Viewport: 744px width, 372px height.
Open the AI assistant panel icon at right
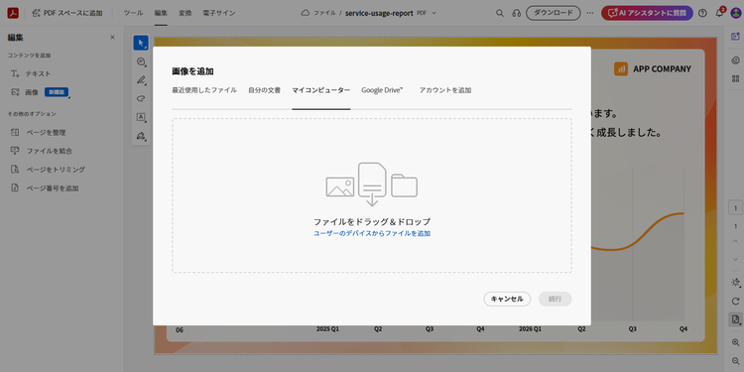pyautogui.click(x=735, y=37)
